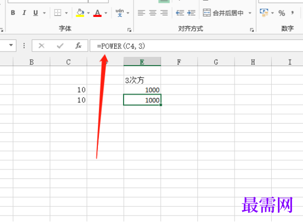Select lower cell with 10 in column C
The width and height of the screenshot is (303, 222).
[x=68, y=100]
